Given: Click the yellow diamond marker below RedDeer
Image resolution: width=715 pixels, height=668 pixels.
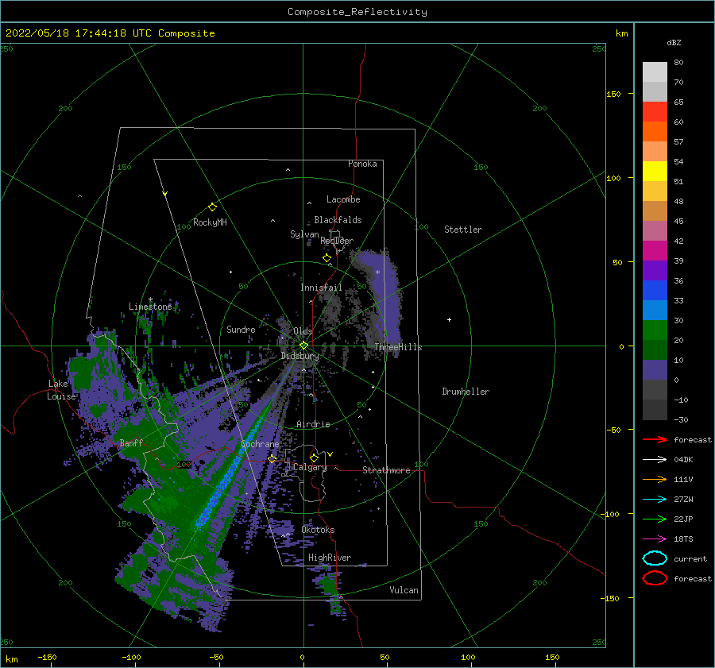Looking at the screenshot, I should pyautogui.click(x=327, y=258).
